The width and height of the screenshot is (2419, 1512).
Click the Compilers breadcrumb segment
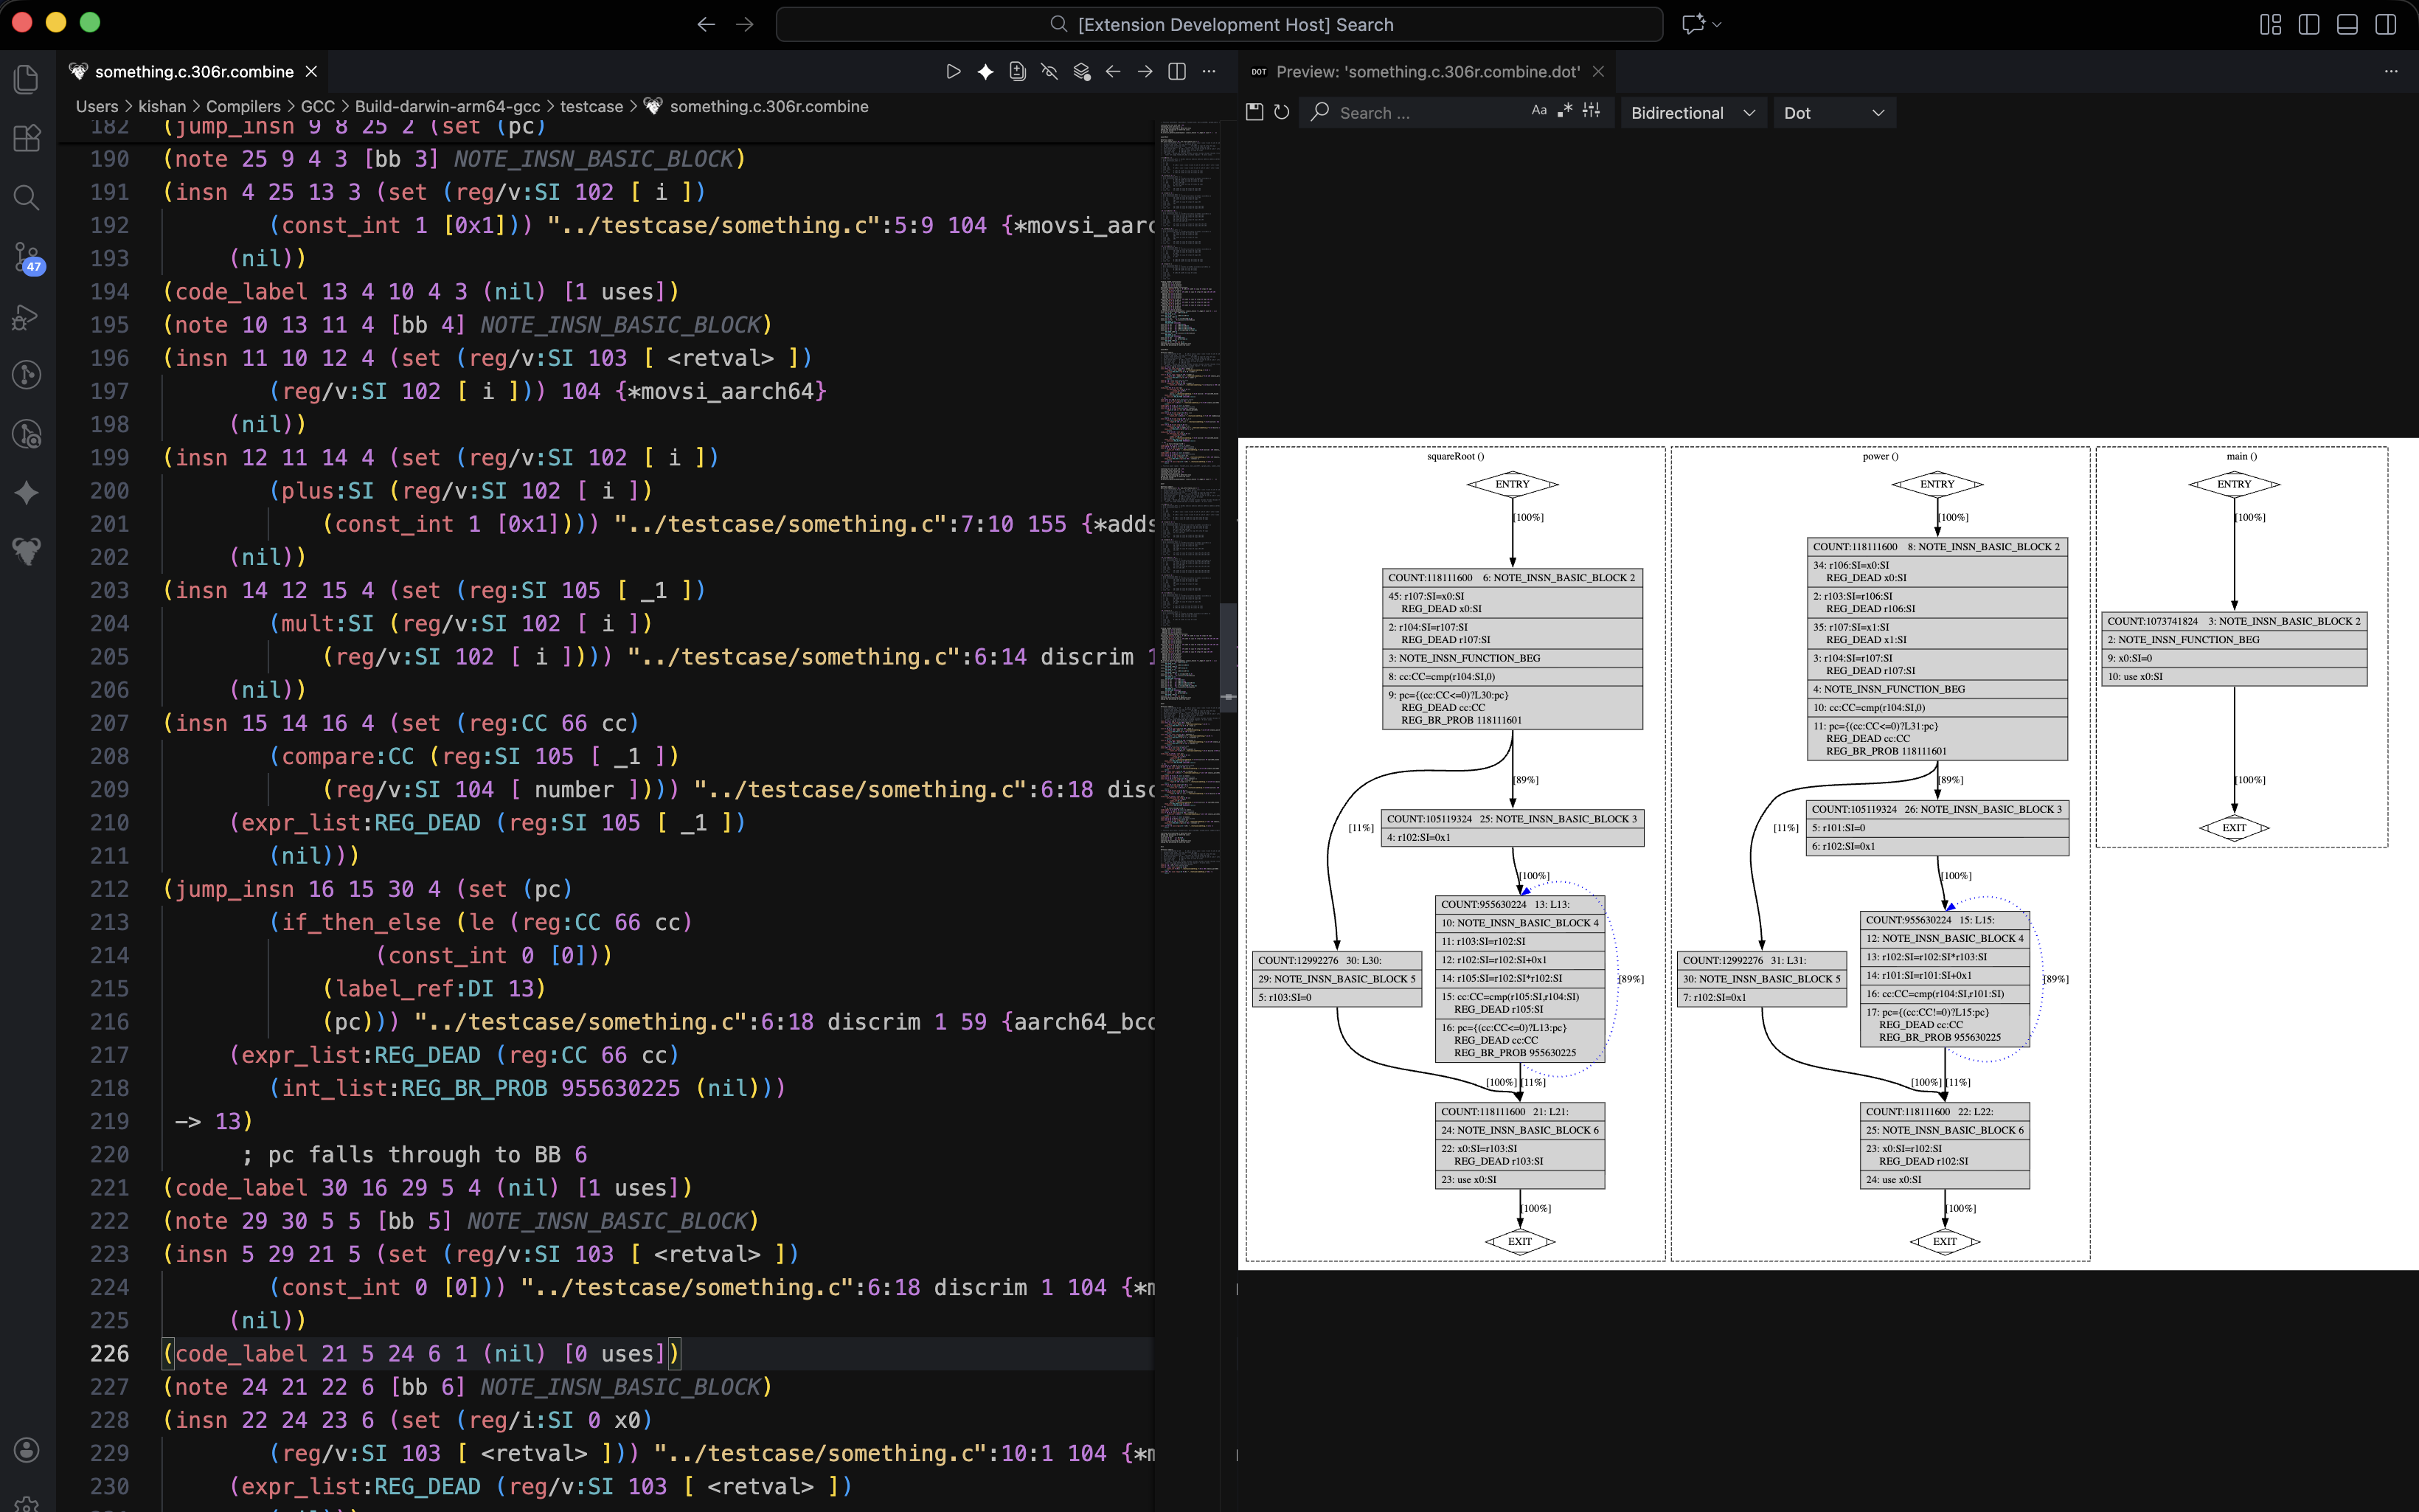[x=243, y=106]
